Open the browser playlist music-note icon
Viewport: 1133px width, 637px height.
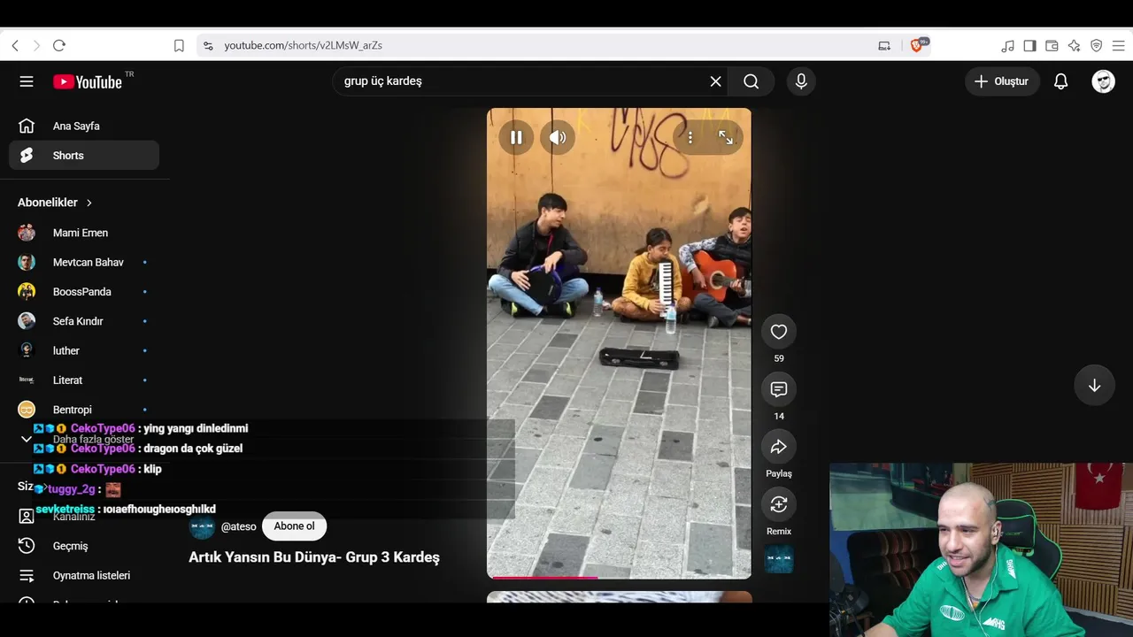[x=1008, y=45]
